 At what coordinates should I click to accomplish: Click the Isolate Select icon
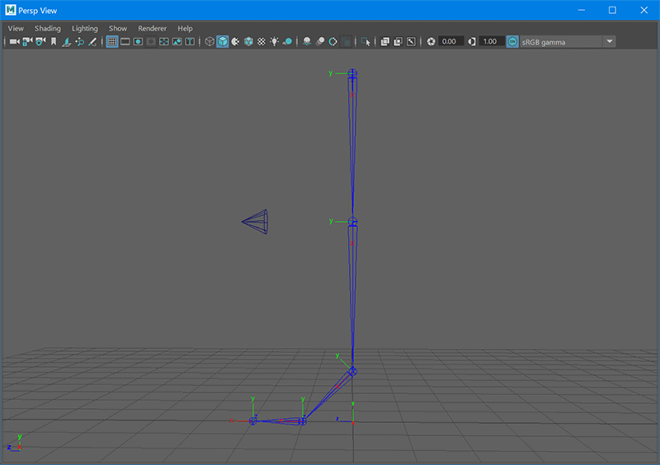pos(365,42)
